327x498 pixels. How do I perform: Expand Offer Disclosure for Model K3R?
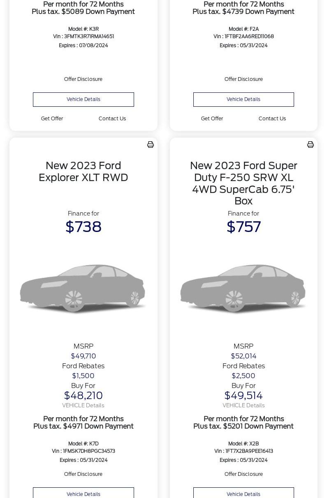[x=83, y=79]
